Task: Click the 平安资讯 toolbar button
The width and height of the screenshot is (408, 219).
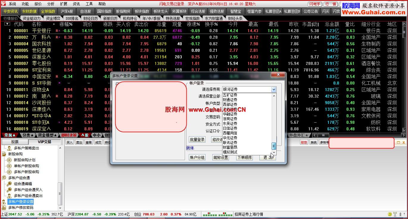Action: click(10, 11)
